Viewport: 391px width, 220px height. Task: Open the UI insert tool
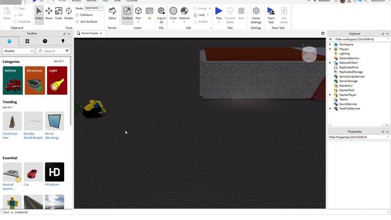pos(149,13)
